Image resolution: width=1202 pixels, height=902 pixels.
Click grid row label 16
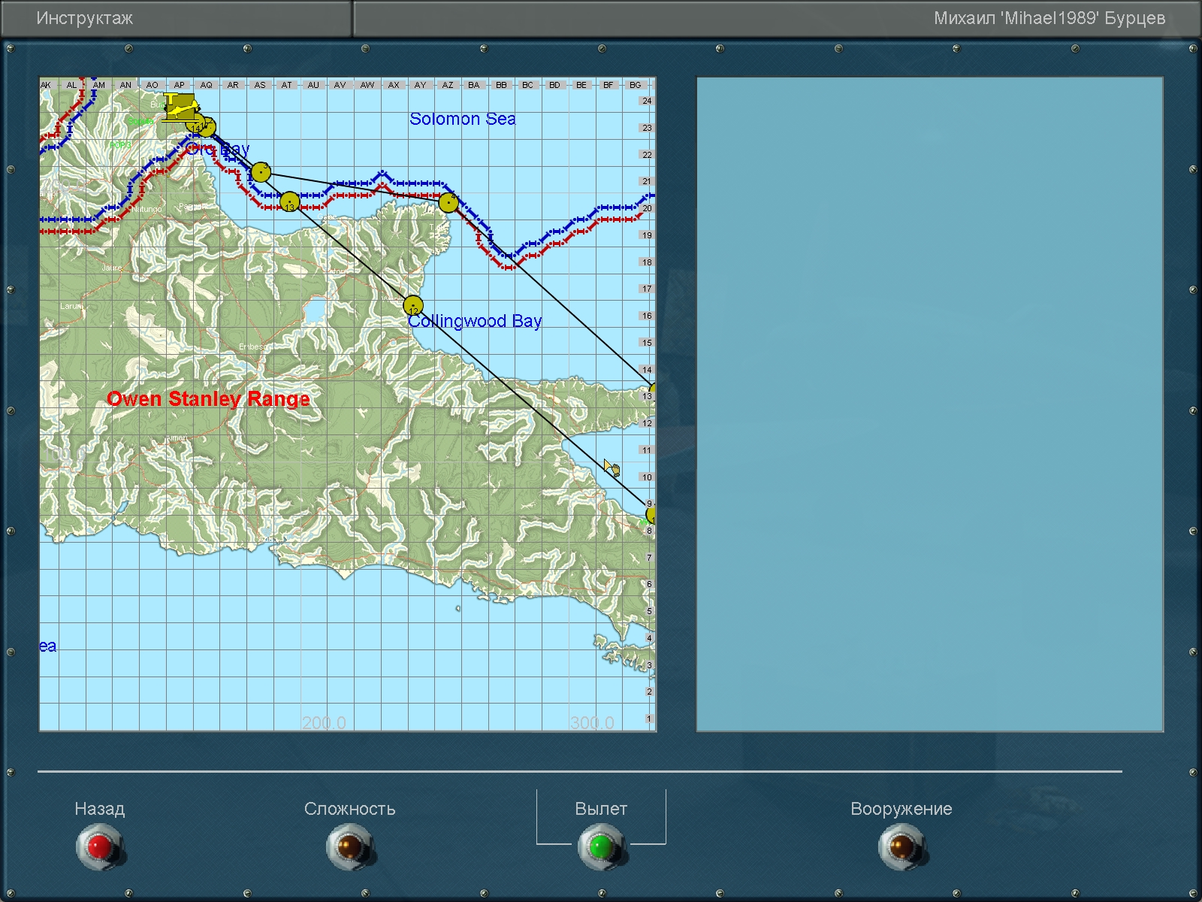pyautogui.click(x=647, y=316)
